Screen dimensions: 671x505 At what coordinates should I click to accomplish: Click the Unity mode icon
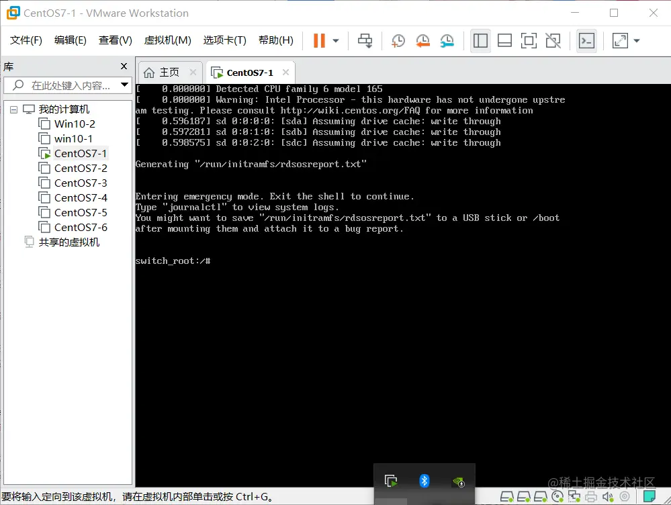[x=553, y=41]
